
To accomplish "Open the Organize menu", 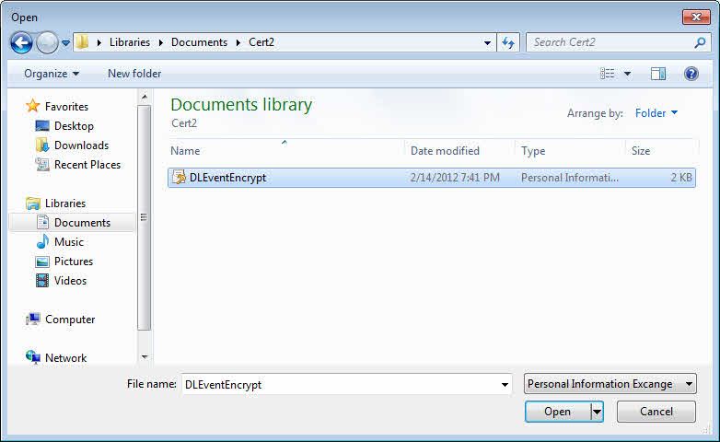I will 52,74.
